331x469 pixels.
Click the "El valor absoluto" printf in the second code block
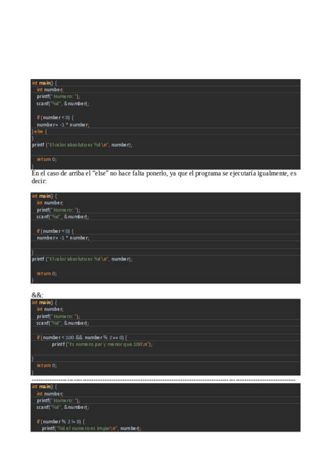82,259
